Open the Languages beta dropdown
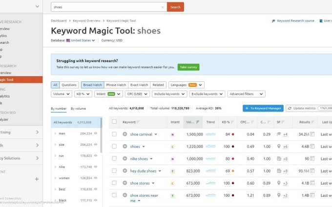 click(x=187, y=85)
